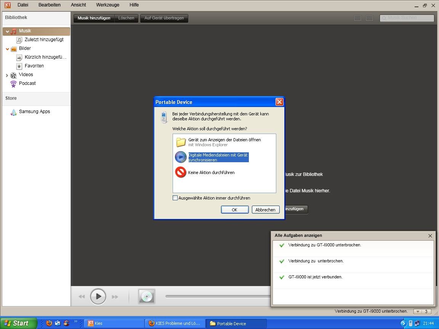439x329 pixels.
Task: Select the GT-I9000 ist jetzt verbunden task
Action: [353, 281]
